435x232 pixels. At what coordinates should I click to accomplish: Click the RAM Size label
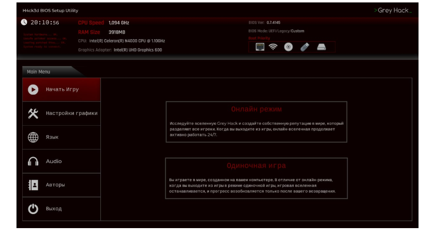point(89,32)
